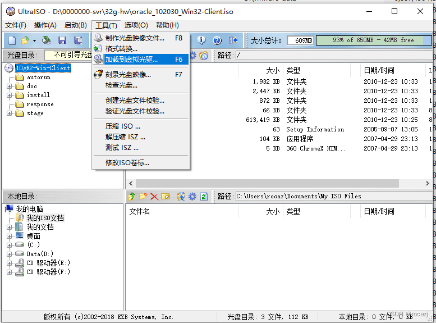
Task: Open the 启动(B) menu
Action: pos(75,25)
